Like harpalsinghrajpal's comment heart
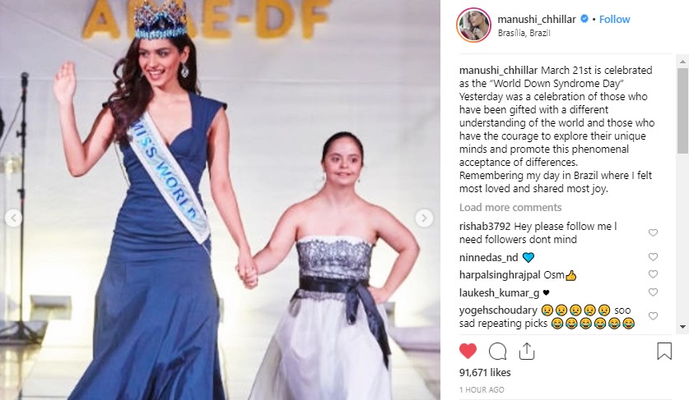The height and width of the screenshot is (400, 689). pos(653,274)
